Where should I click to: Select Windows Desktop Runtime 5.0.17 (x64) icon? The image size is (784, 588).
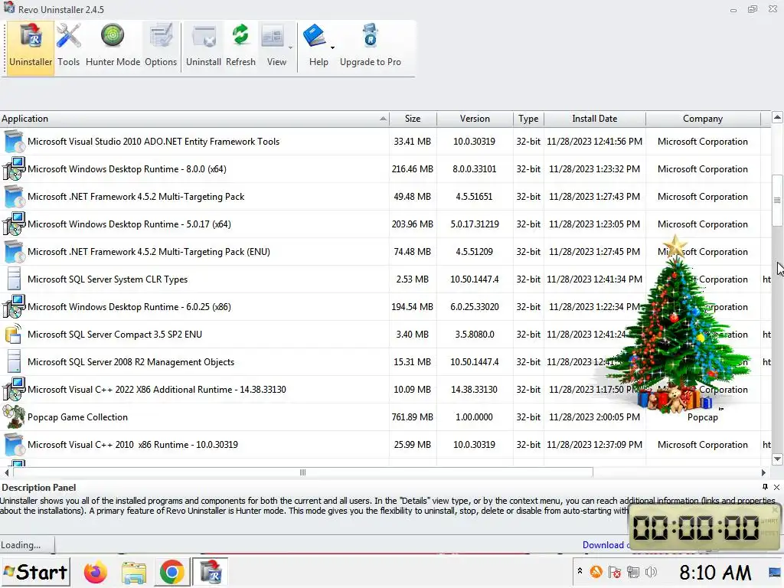pyautogui.click(x=14, y=224)
